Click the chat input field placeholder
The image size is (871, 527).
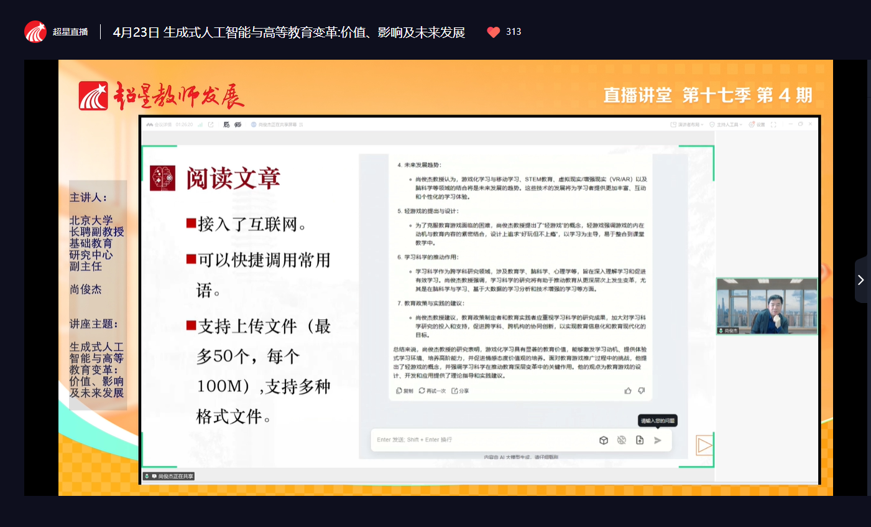tap(472, 440)
